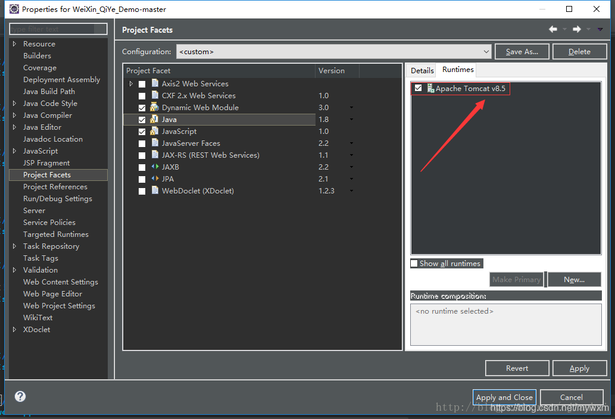Open JAX-RS version dropdown
Image resolution: width=615 pixels, height=419 pixels.
point(351,155)
